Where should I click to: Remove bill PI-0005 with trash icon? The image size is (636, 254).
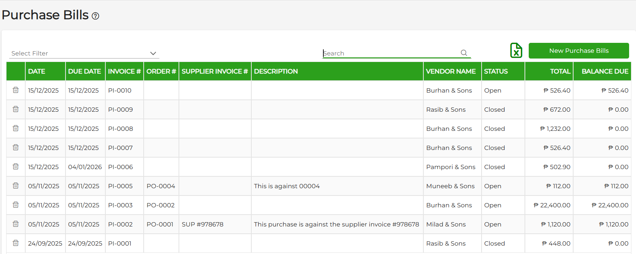[16, 186]
